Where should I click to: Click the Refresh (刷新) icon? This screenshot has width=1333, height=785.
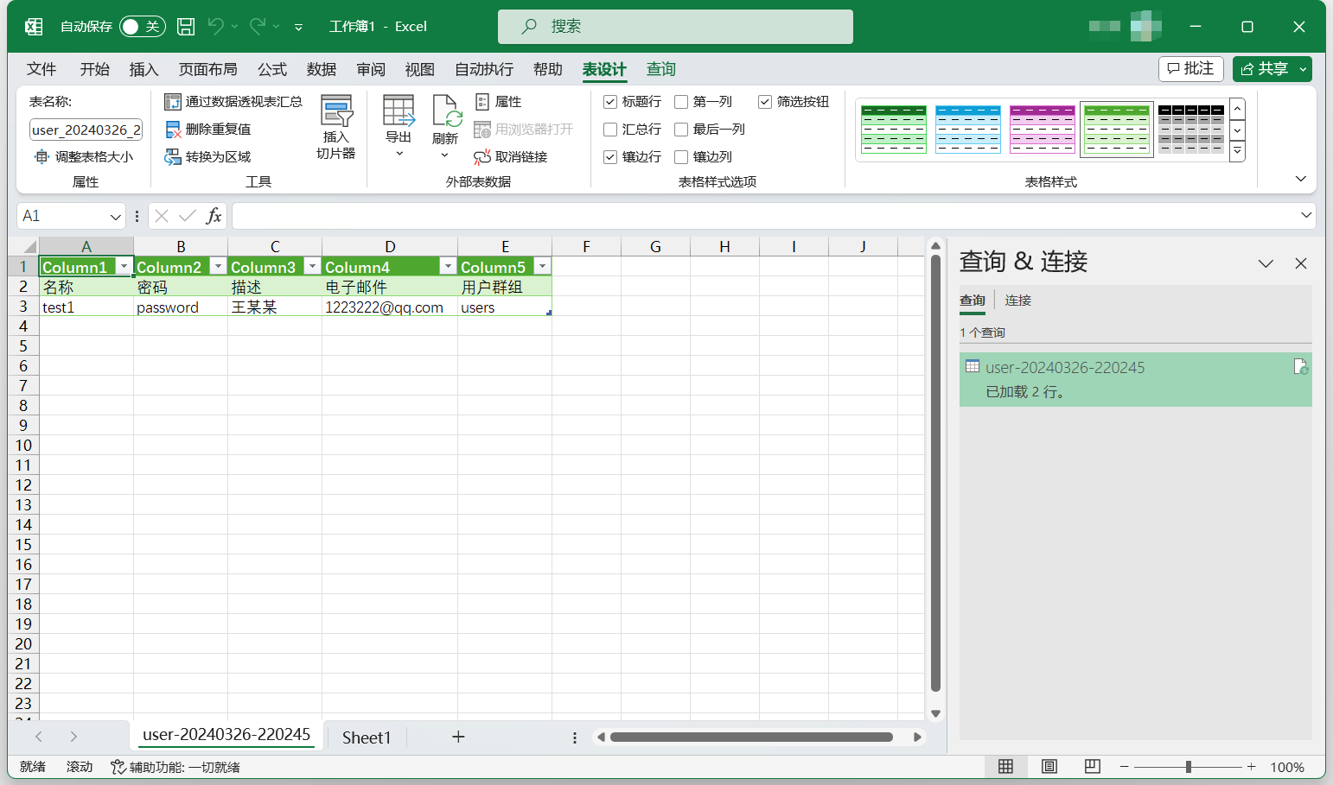pos(445,112)
